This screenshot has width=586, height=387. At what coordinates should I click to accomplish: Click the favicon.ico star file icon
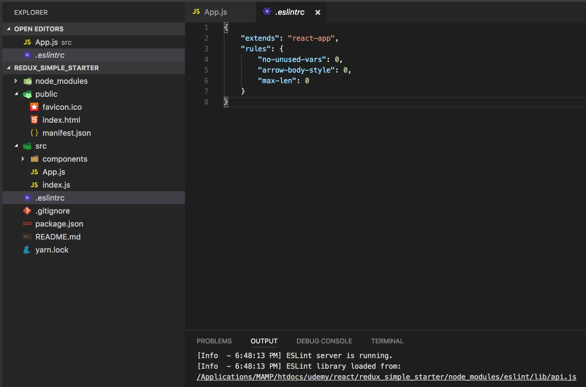[x=34, y=107]
